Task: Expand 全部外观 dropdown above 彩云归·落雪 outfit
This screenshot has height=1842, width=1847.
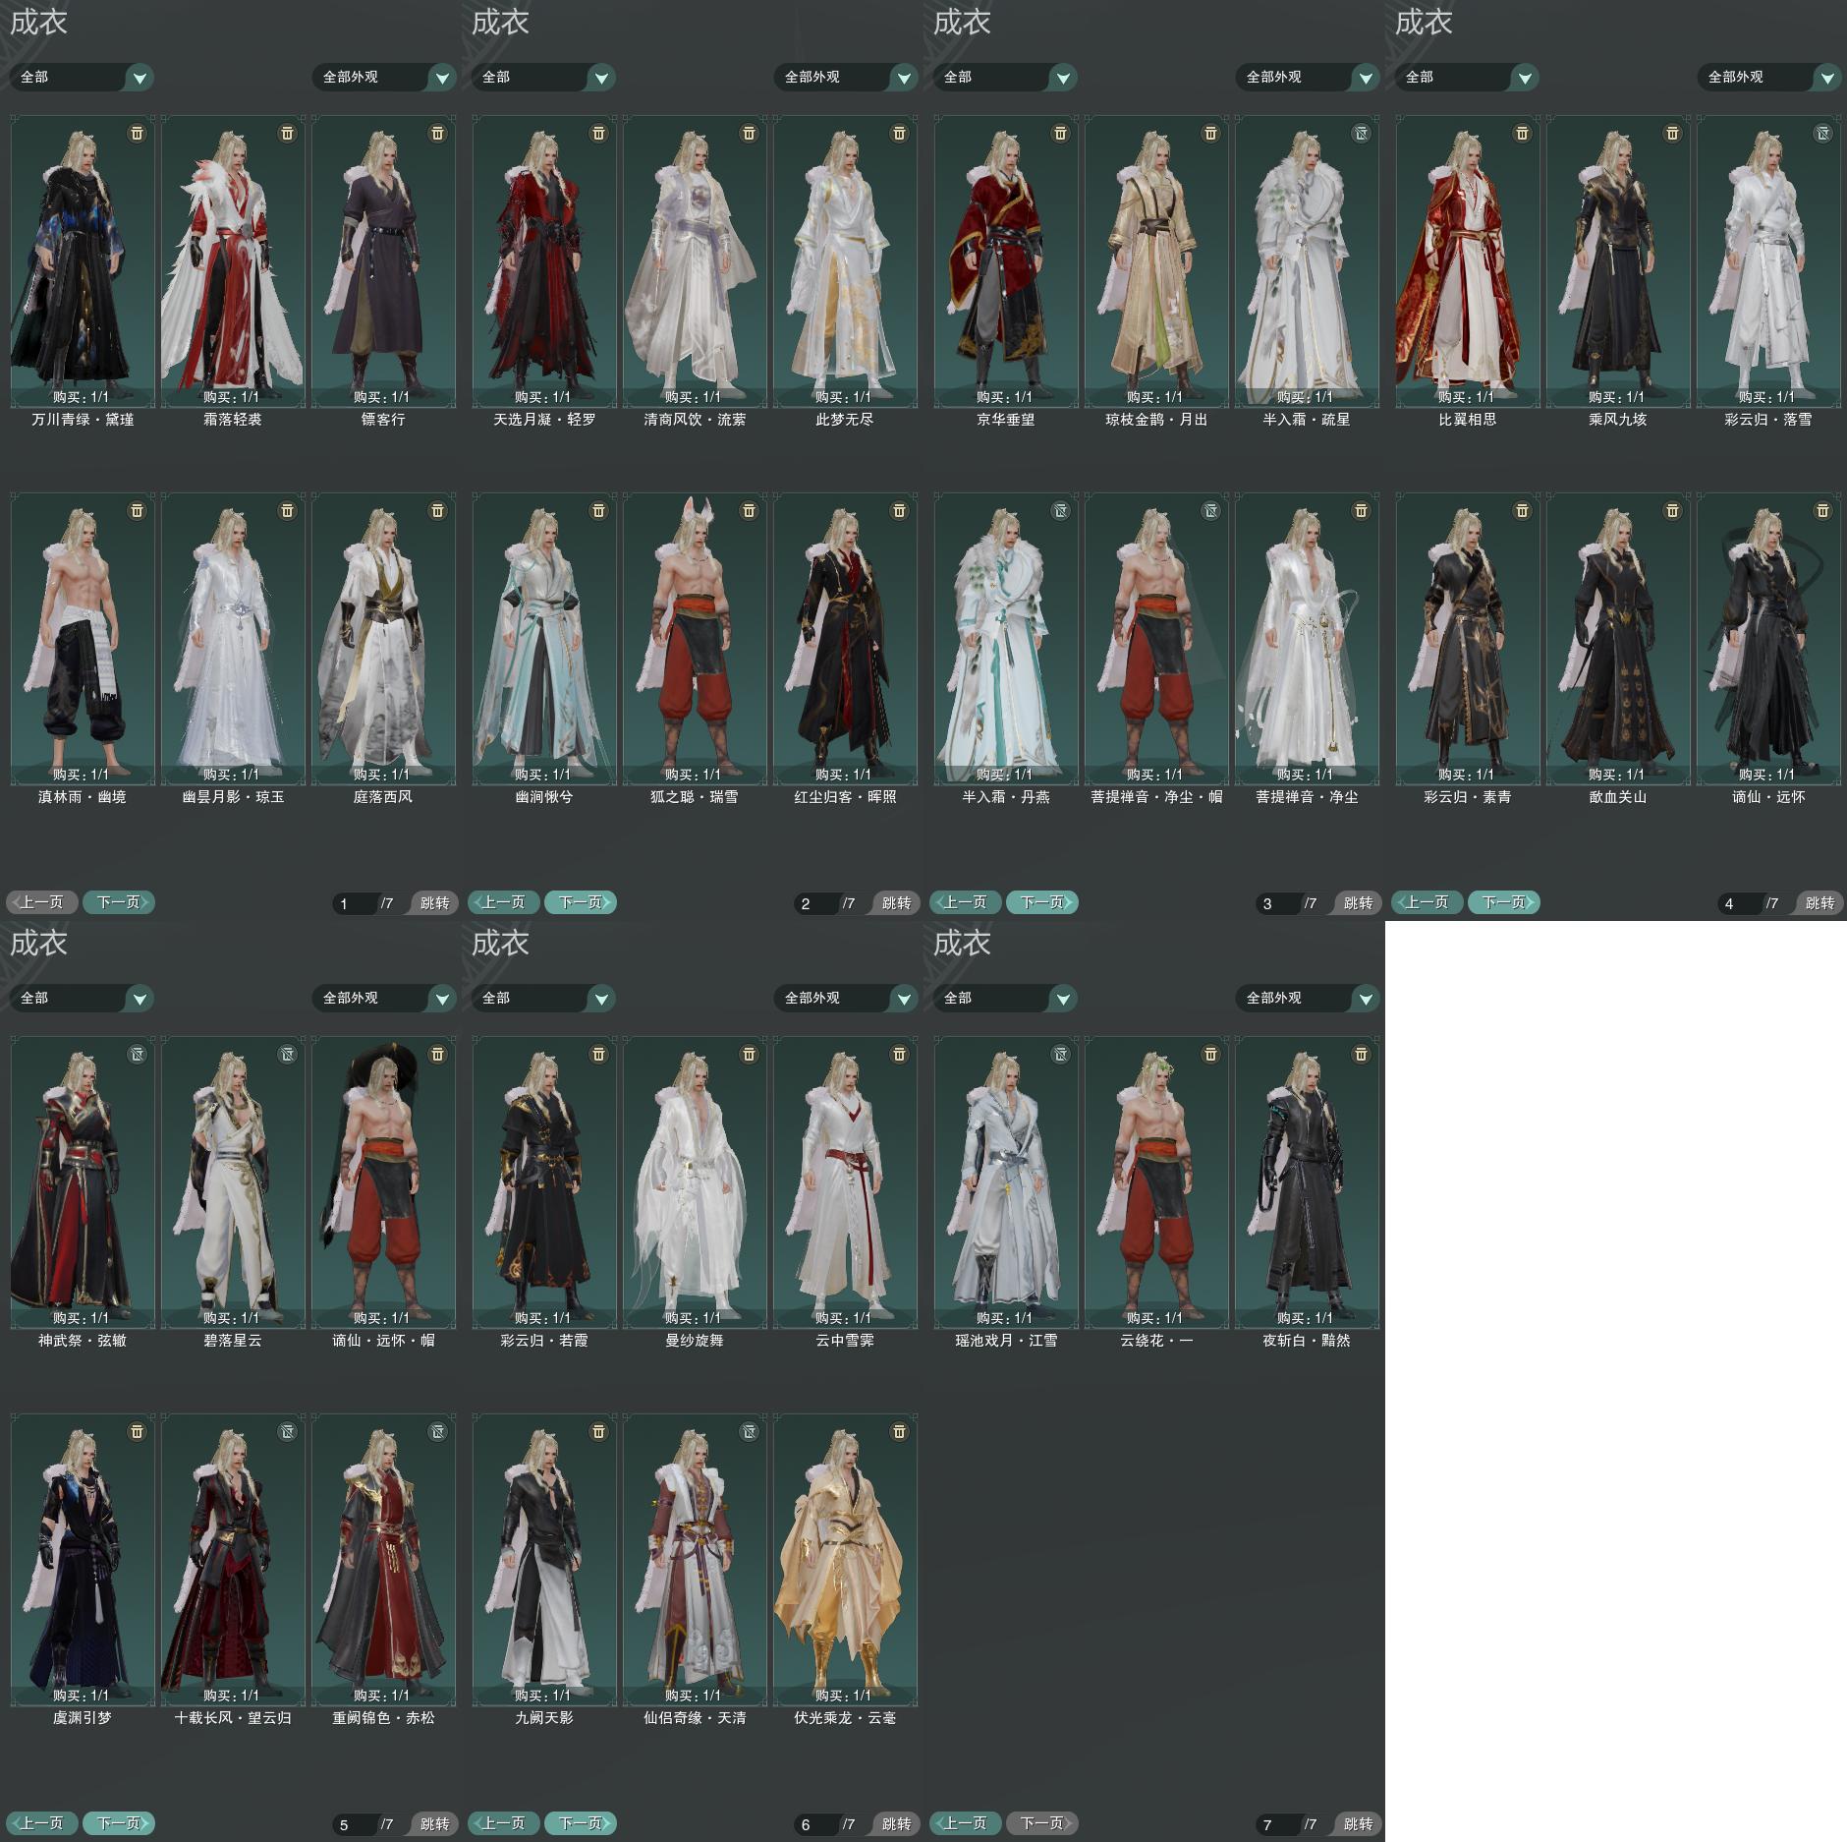Action: coord(1768,77)
